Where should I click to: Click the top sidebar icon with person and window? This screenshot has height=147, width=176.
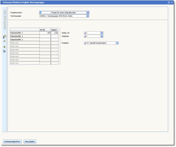tap(4, 36)
